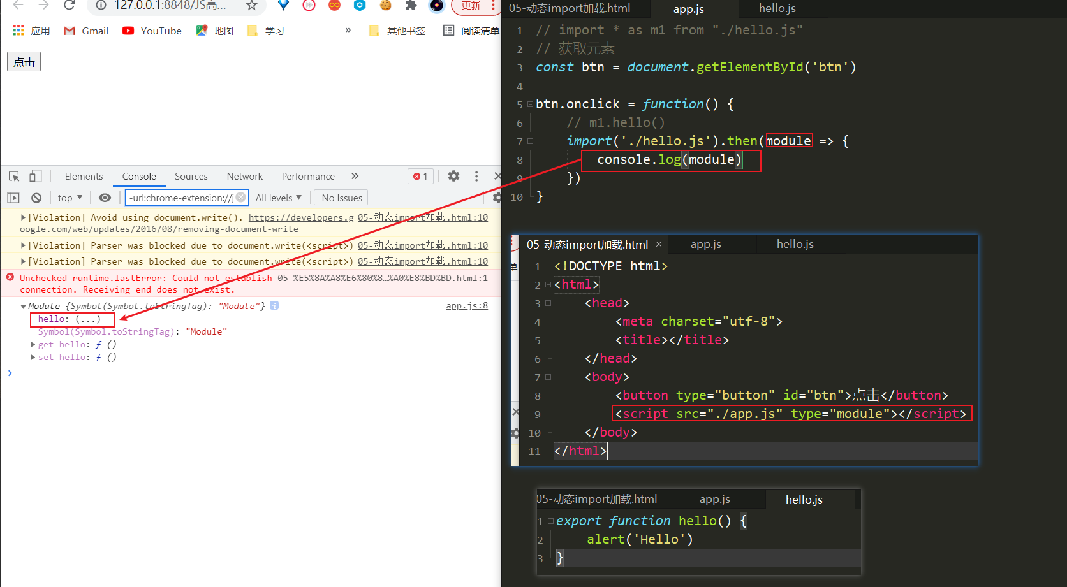Click the No Issues button
This screenshot has height=587, width=1067.
[x=342, y=198]
